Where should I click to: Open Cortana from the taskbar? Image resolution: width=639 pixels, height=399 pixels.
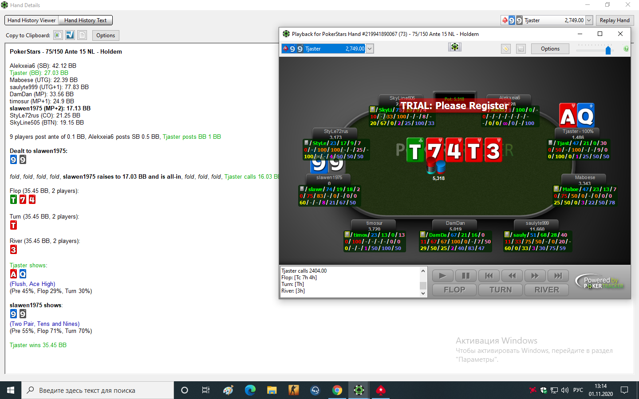[x=185, y=390]
